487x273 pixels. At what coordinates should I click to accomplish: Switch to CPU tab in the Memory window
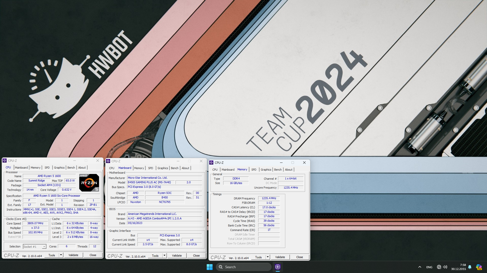point(215,170)
